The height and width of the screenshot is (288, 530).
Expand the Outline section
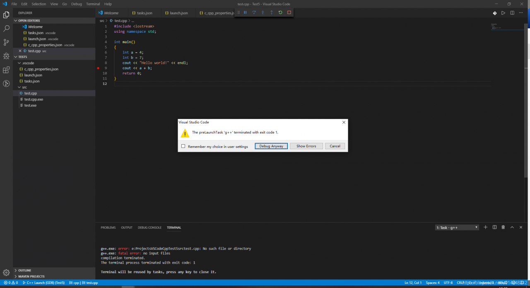point(24,270)
